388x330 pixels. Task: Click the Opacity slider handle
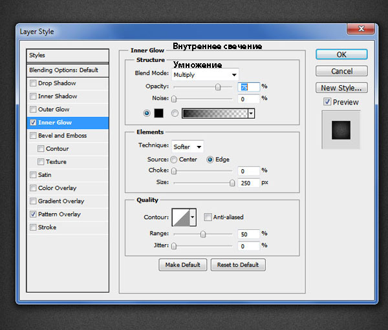[218, 87]
